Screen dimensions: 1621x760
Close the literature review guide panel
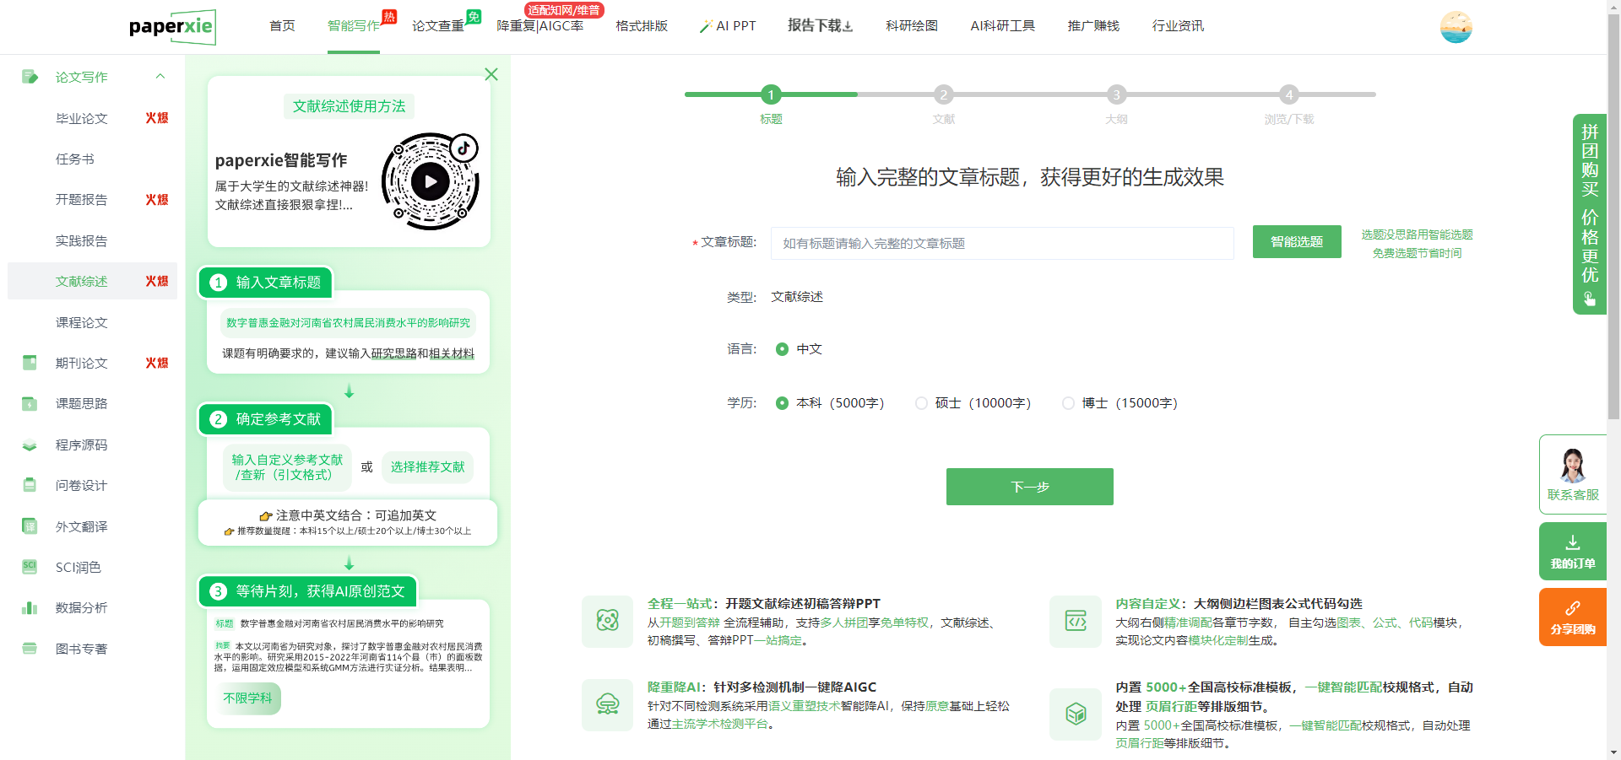(x=491, y=74)
